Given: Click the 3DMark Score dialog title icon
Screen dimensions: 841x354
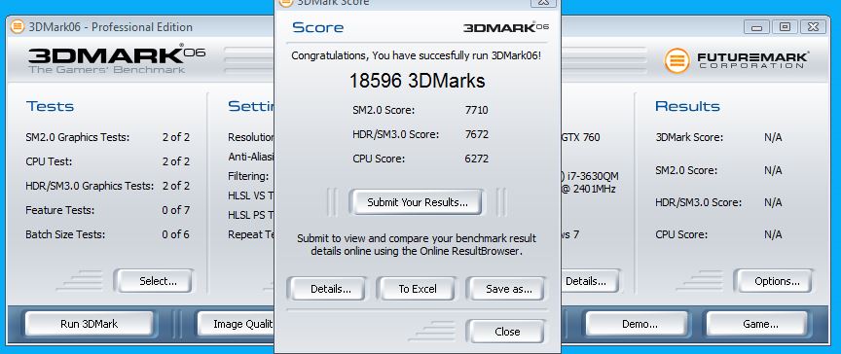Looking at the screenshot, I should 287,3.
